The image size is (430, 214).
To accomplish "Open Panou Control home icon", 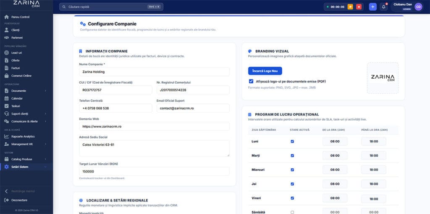I will point(7,17).
